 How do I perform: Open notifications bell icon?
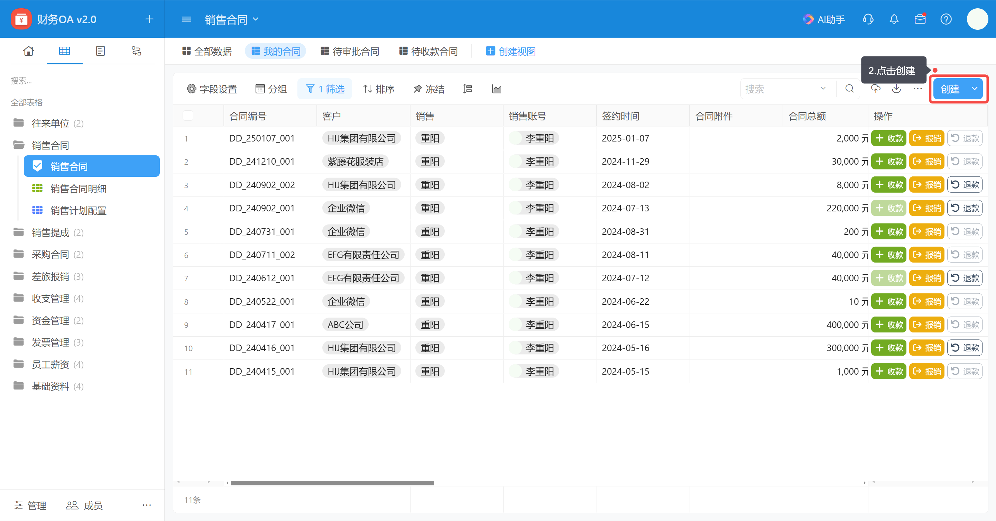(x=894, y=19)
